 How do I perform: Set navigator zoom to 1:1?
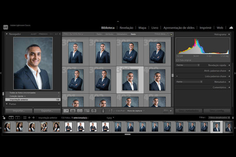point(51,34)
